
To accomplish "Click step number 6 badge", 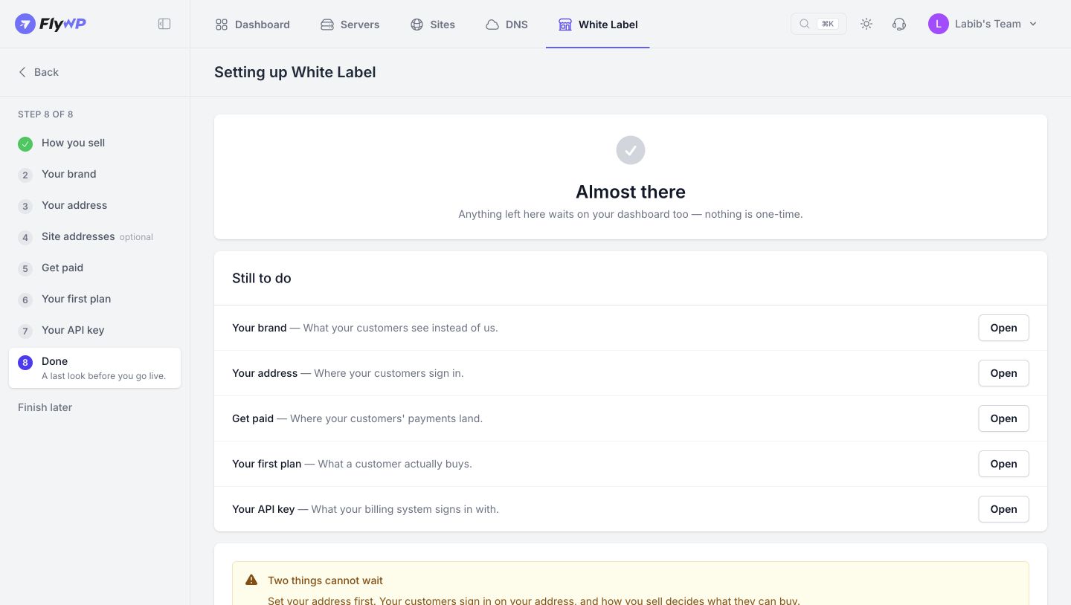I will pos(25,300).
